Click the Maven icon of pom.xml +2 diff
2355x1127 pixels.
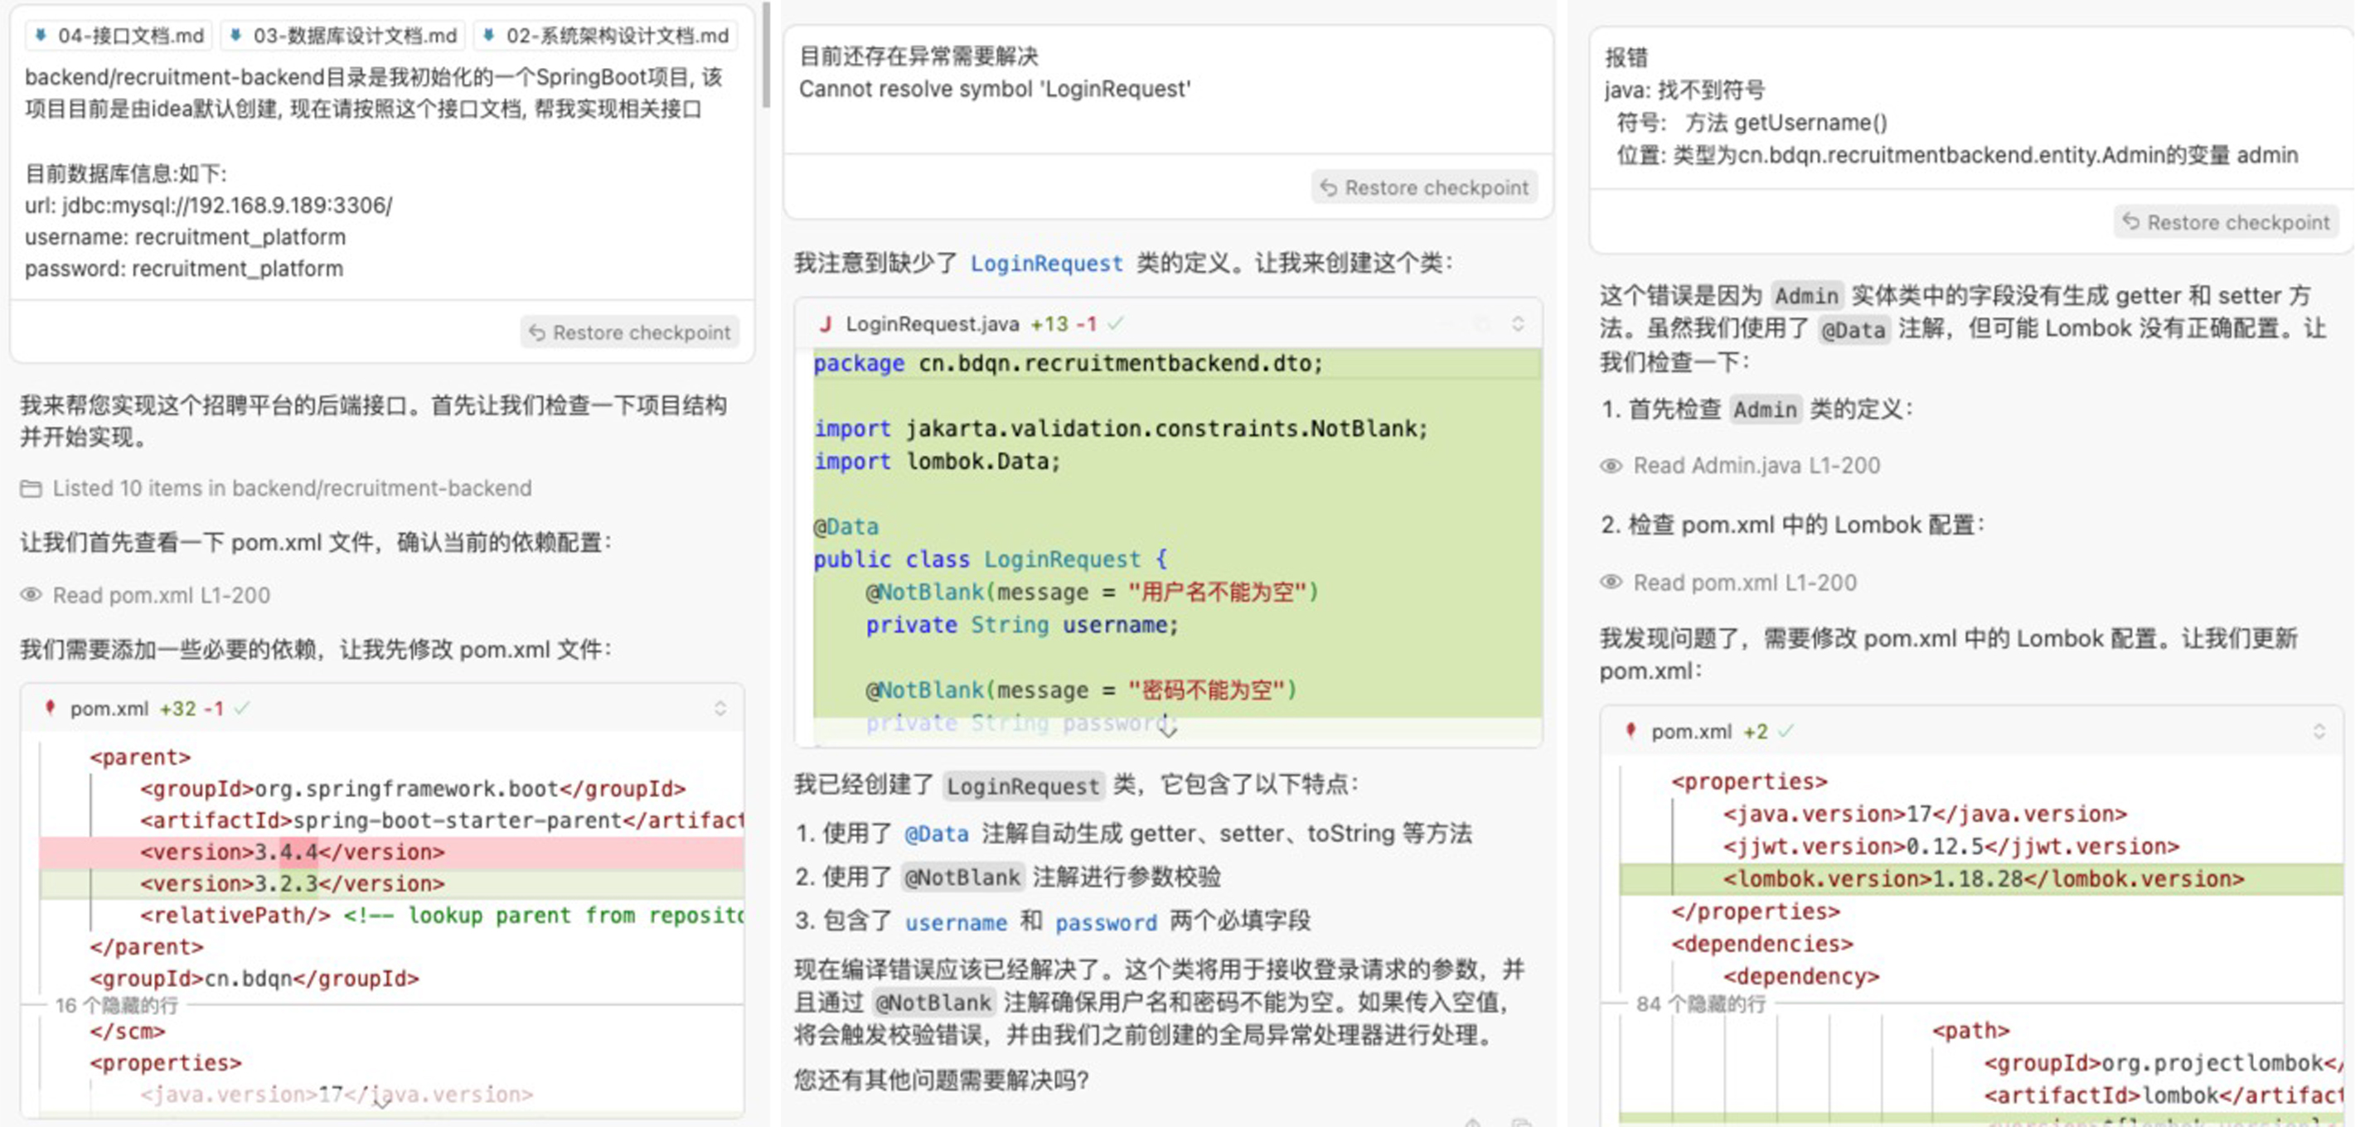click(1630, 730)
